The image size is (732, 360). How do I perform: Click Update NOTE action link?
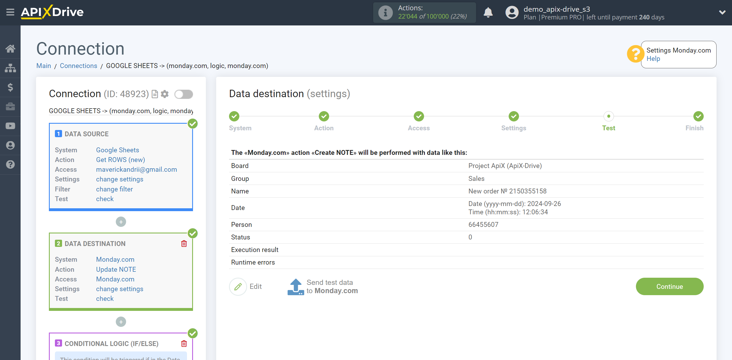click(x=116, y=269)
